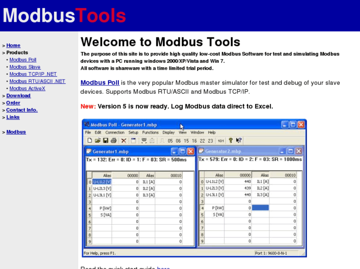
Task: Open the Contact Info. link
Action: (x=22, y=110)
